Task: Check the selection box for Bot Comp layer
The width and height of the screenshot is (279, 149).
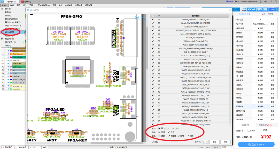Action: pyautogui.click(x=6, y=67)
